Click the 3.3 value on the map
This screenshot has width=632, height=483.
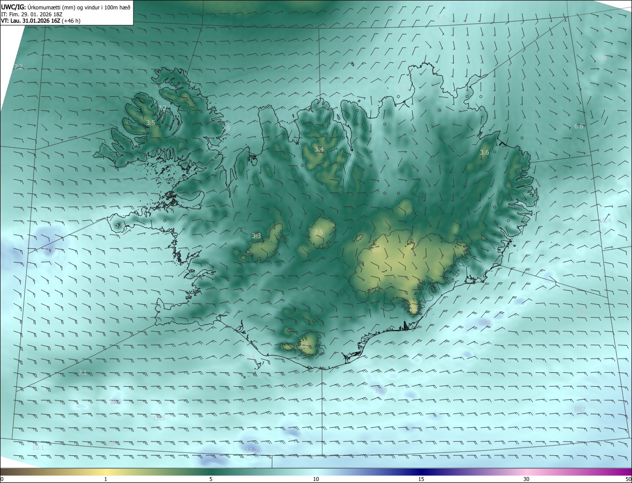pyautogui.click(x=256, y=236)
